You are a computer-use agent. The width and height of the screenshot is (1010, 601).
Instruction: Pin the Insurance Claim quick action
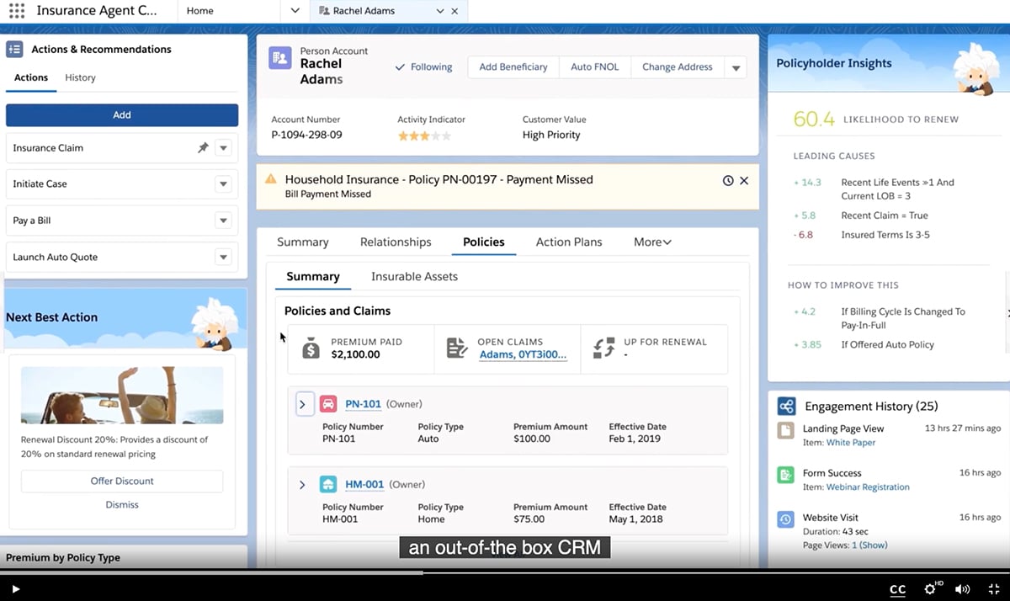pyautogui.click(x=204, y=147)
